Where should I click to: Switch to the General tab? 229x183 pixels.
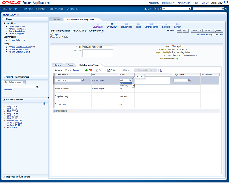tap(58, 65)
